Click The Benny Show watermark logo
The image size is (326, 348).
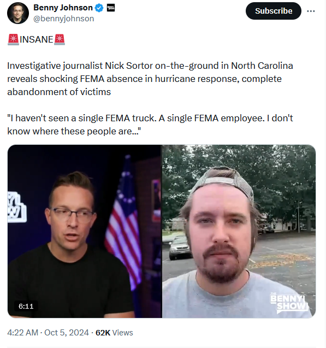pos(289,303)
